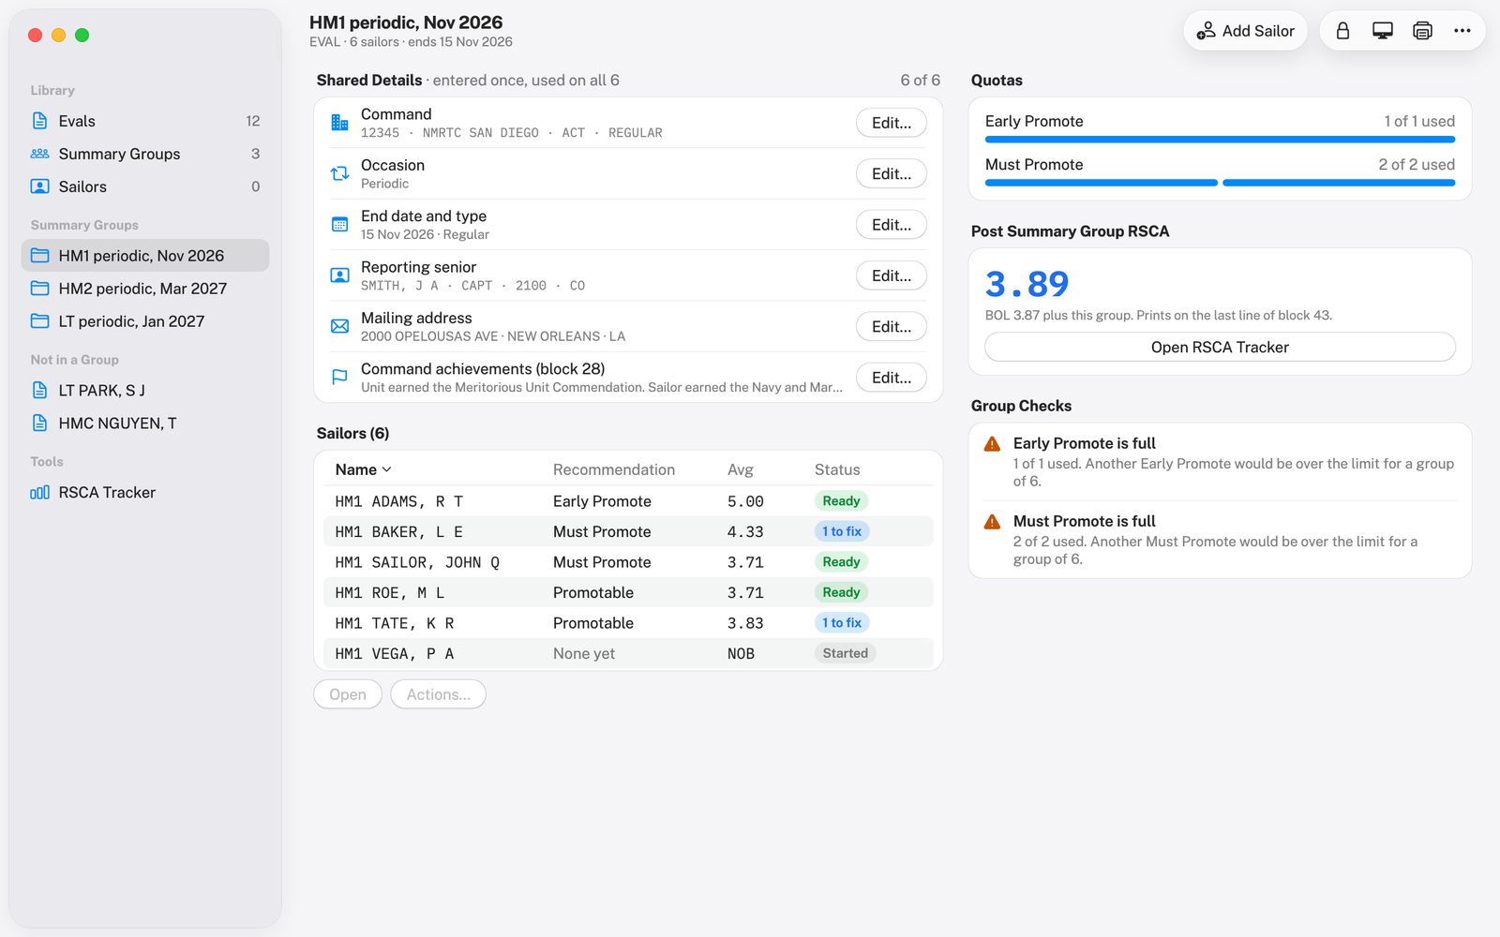Click the printer icon in toolbar
The height and width of the screenshot is (937, 1500).
pos(1422,31)
